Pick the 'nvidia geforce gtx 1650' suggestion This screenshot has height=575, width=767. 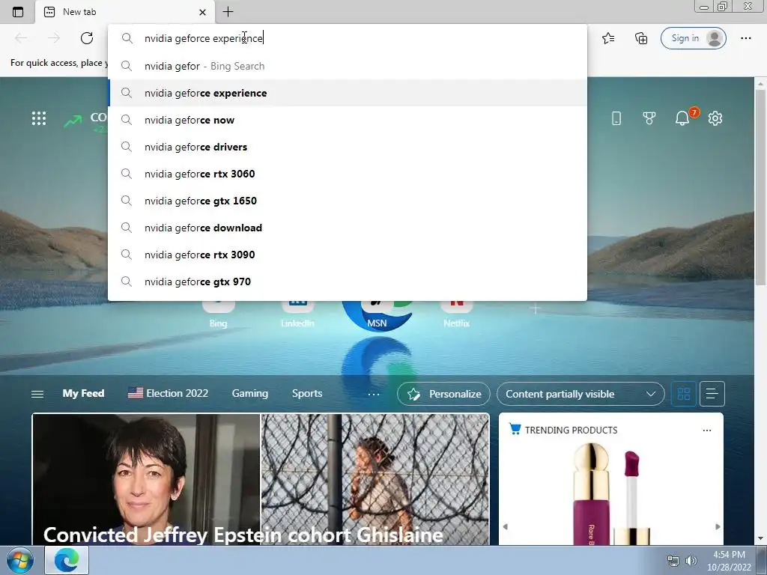[348, 201]
